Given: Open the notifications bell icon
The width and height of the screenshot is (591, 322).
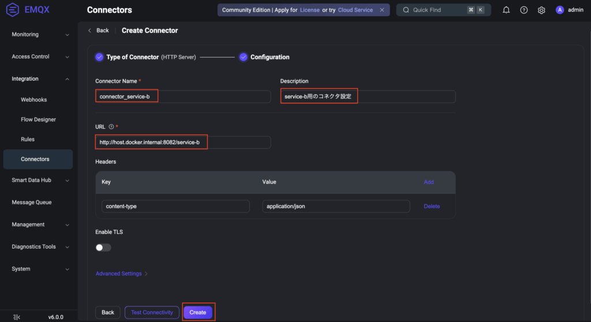Looking at the screenshot, I should (506, 10).
